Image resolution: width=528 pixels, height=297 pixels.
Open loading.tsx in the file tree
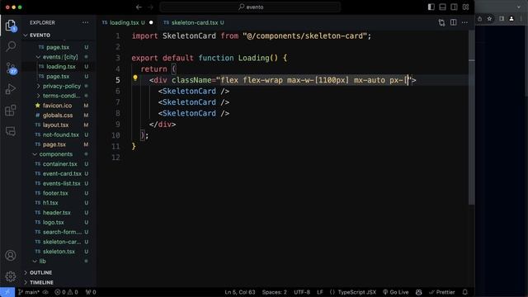click(60, 67)
